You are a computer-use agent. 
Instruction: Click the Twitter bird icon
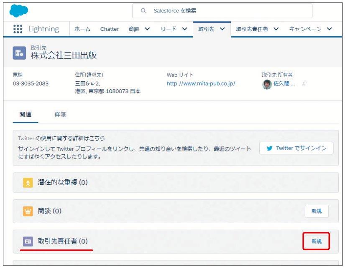tap(269, 148)
